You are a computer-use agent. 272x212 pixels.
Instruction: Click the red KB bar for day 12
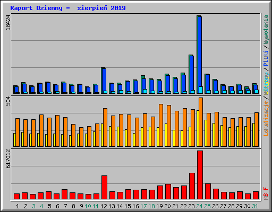pyautogui.click(x=104, y=188)
